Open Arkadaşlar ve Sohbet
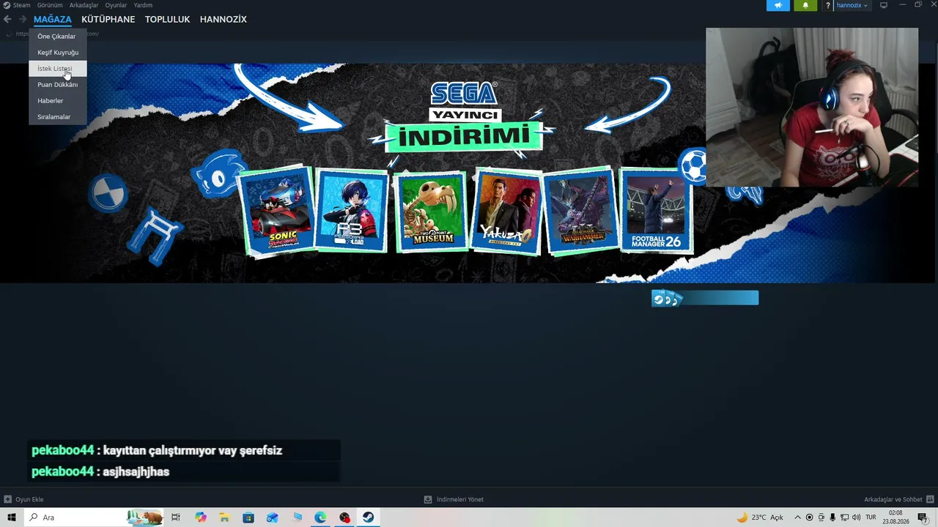 point(893,500)
